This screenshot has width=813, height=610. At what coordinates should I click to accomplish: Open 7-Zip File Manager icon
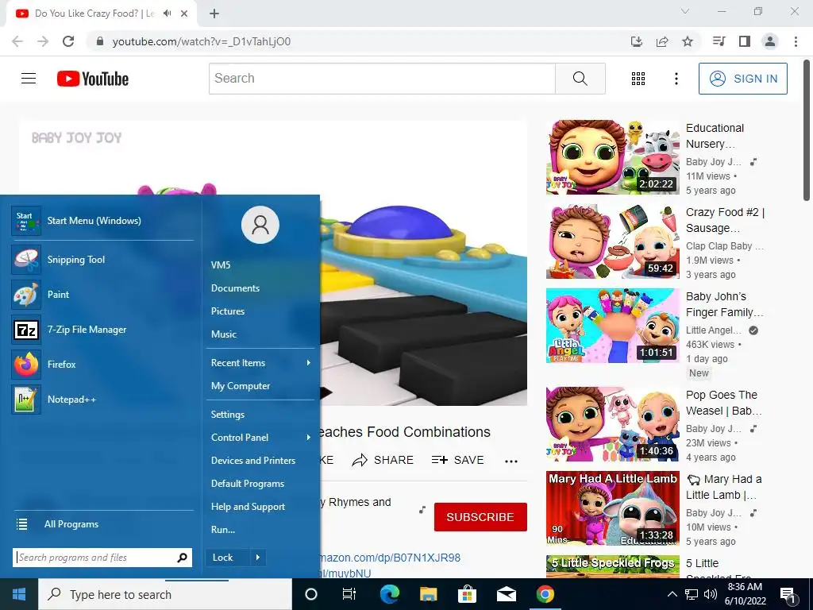(26, 330)
